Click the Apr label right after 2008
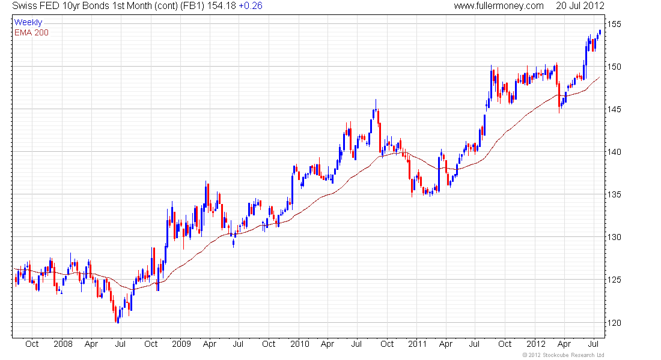The height and width of the screenshot is (360, 661). (91, 344)
